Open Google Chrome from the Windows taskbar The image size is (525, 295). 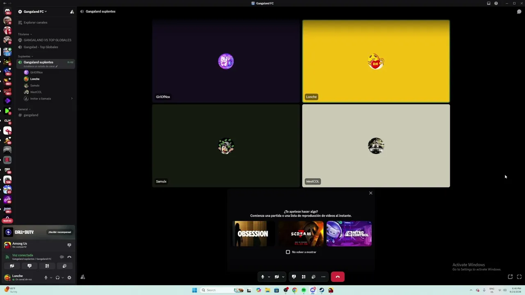coord(294,290)
